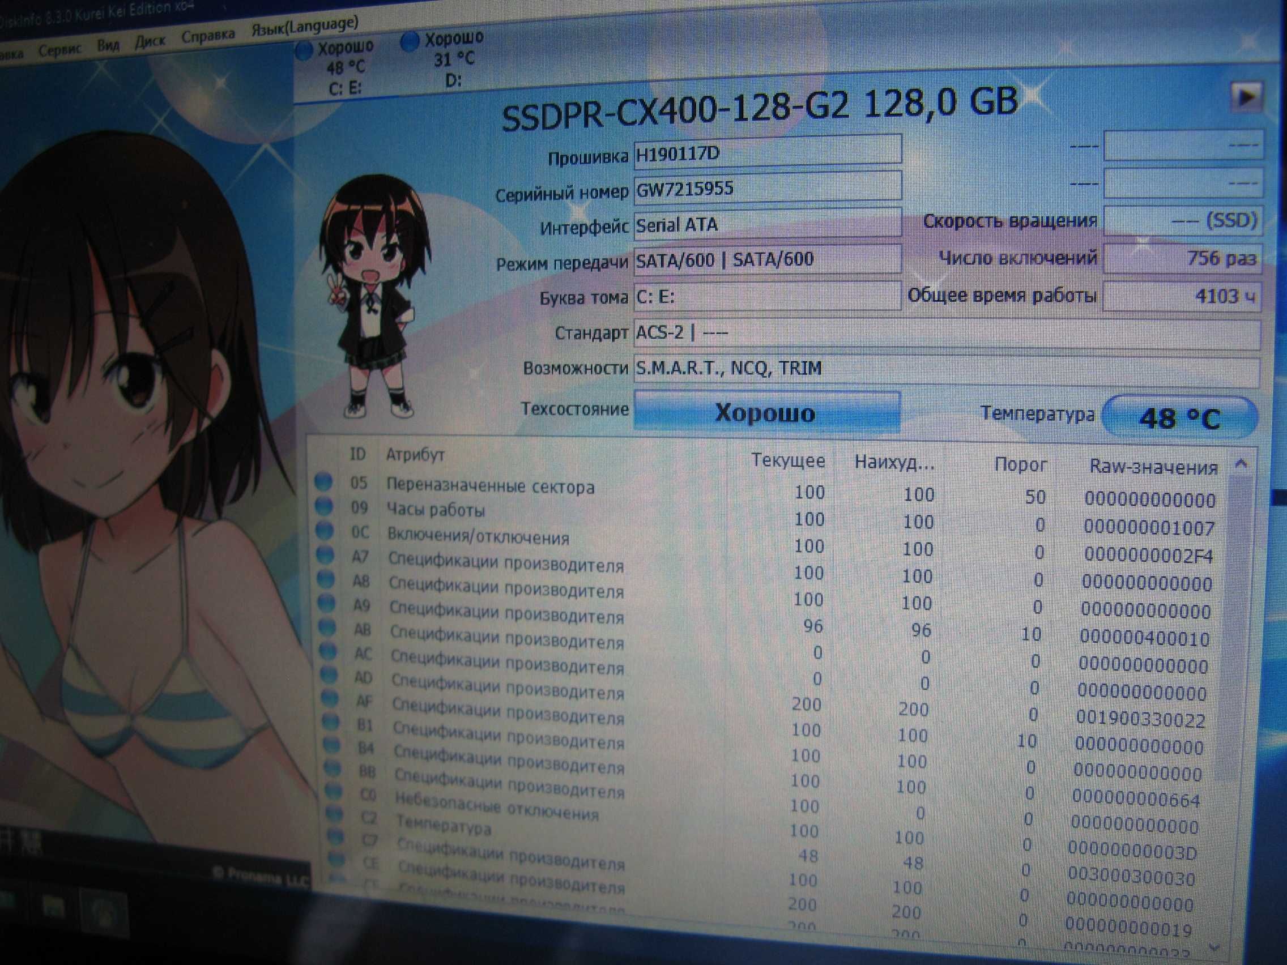The width and height of the screenshot is (1287, 965).
Task: Click status icon of attribute A8
Action: point(326,579)
